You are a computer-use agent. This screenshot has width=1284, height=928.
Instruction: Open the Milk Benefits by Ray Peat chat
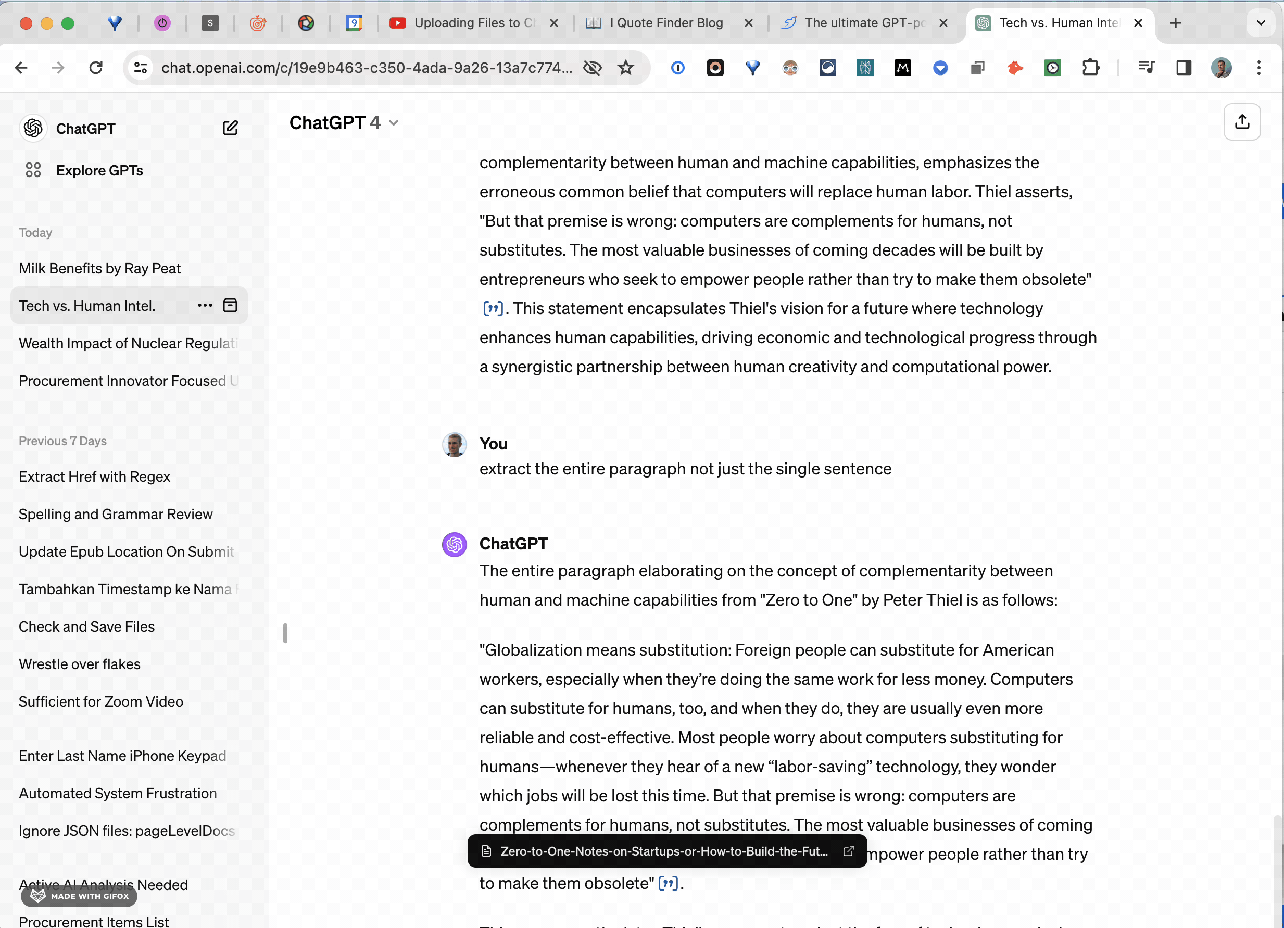(99, 268)
